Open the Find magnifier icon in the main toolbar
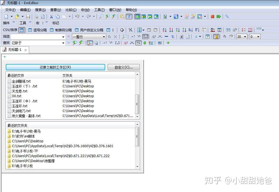The image size is (279, 192). [101, 16]
